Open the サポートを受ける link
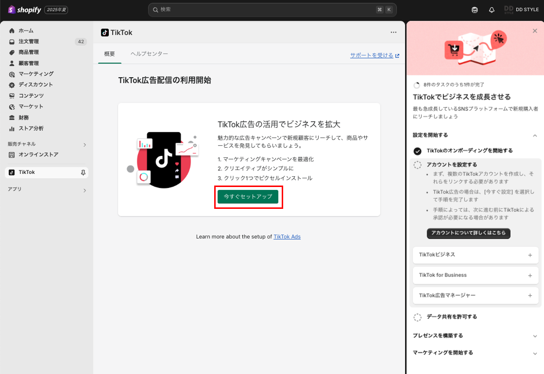The width and height of the screenshot is (544, 374). tap(372, 55)
